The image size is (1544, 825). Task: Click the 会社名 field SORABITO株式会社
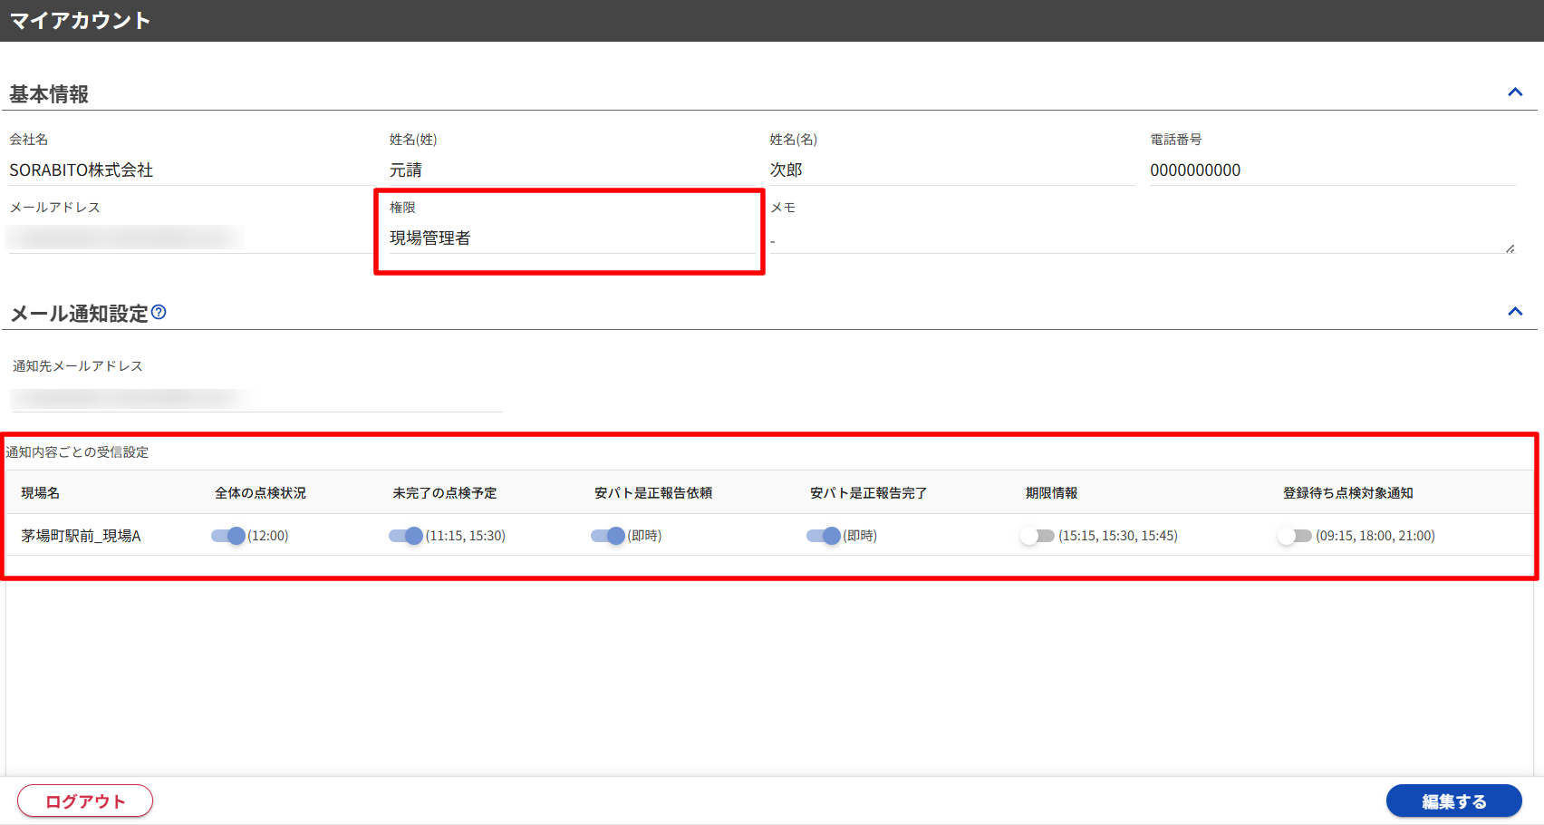[x=190, y=170]
